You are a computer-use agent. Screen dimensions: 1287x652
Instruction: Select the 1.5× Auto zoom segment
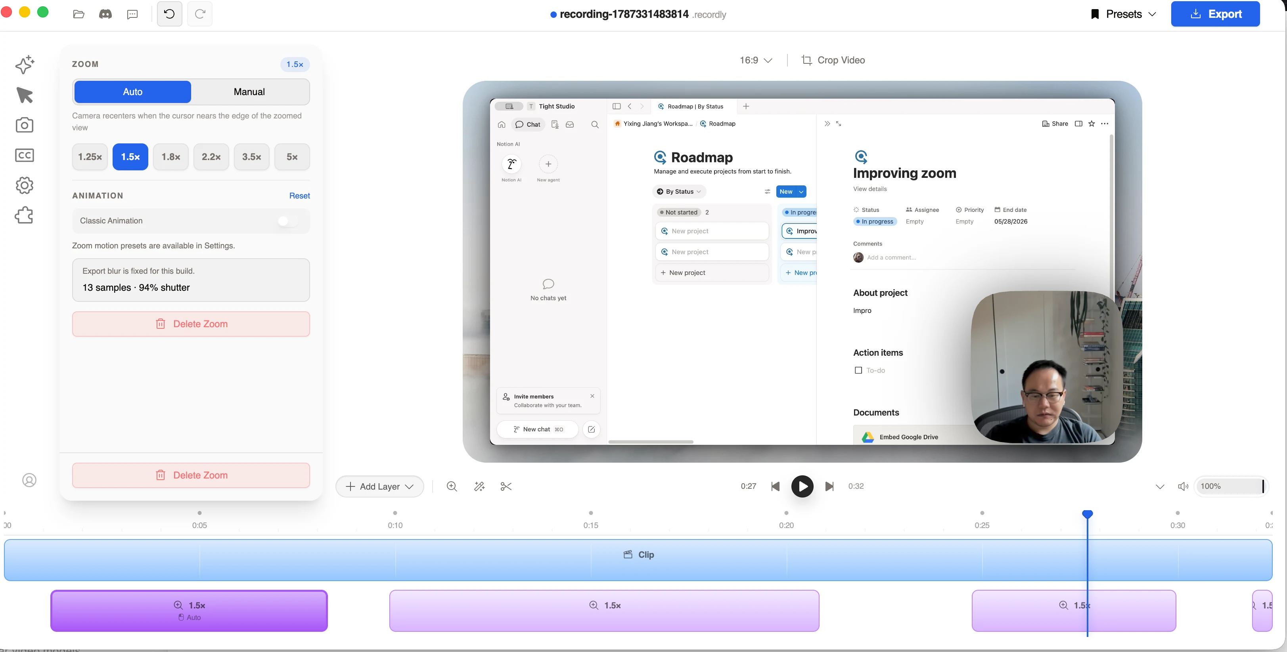tap(189, 610)
